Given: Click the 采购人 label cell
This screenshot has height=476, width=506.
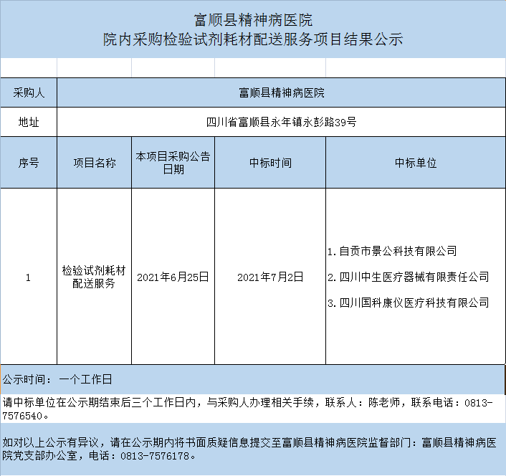Looking at the screenshot, I should [29, 93].
